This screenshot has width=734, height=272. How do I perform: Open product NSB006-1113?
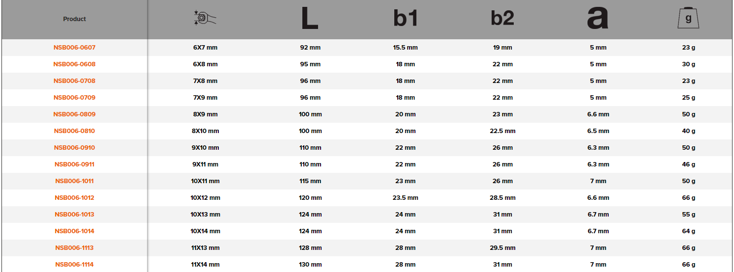click(x=74, y=248)
